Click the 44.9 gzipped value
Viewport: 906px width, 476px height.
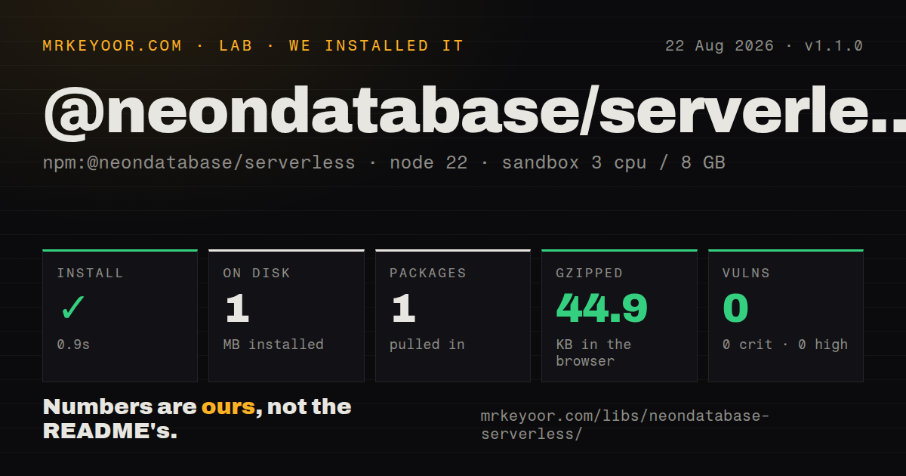pyautogui.click(x=602, y=308)
